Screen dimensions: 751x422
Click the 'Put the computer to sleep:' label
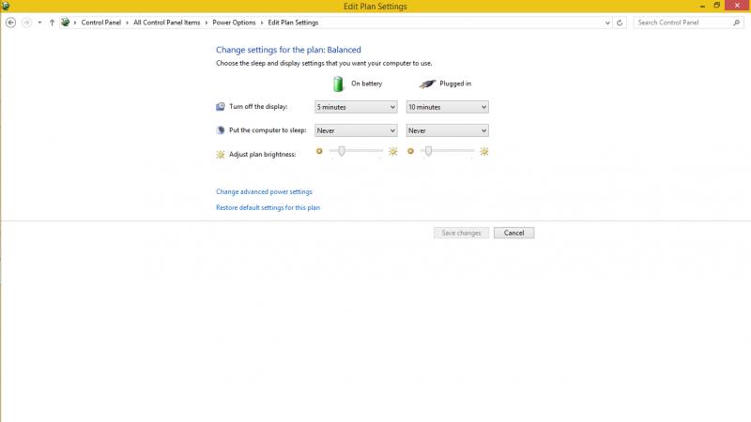click(268, 130)
